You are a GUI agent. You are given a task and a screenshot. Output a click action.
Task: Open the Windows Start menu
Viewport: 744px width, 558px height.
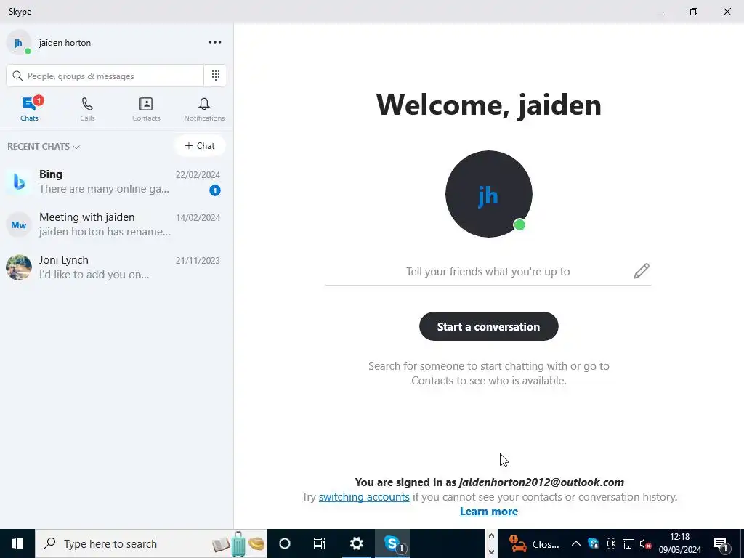point(17,543)
